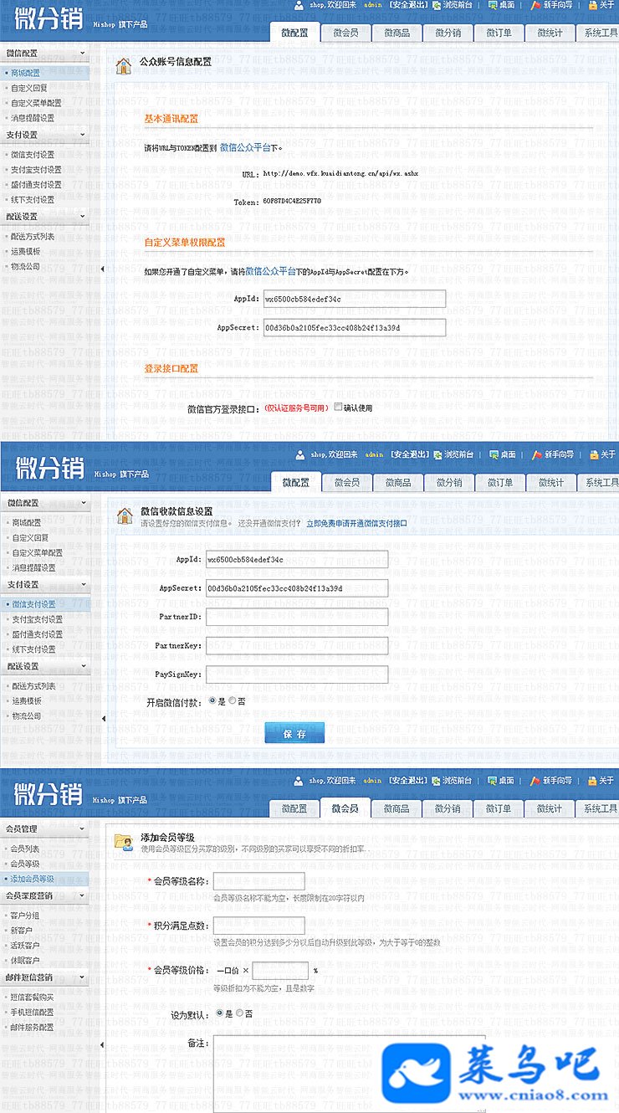The width and height of the screenshot is (619, 1113).
Task: Click the house icon beside 公众账号信息配置
Action: click(x=123, y=66)
